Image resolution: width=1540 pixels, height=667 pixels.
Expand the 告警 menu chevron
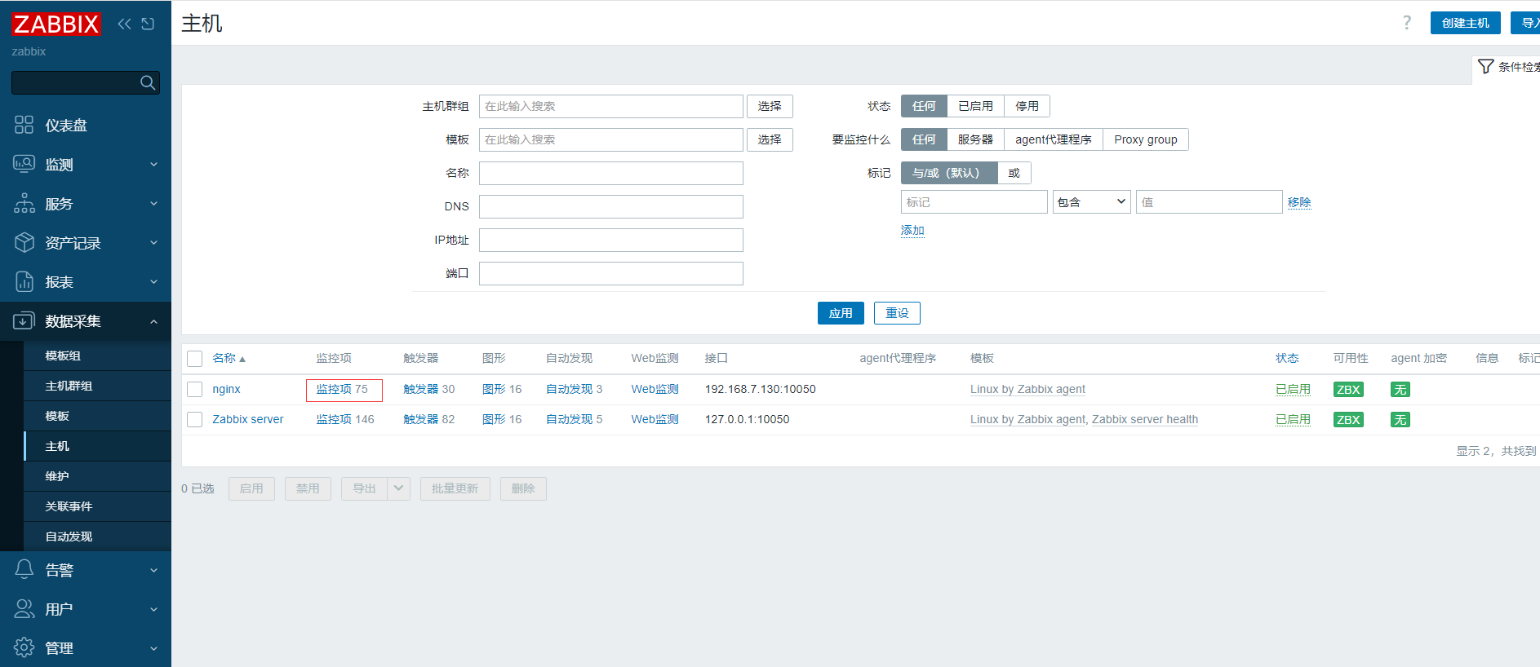pyautogui.click(x=153, y=570)
